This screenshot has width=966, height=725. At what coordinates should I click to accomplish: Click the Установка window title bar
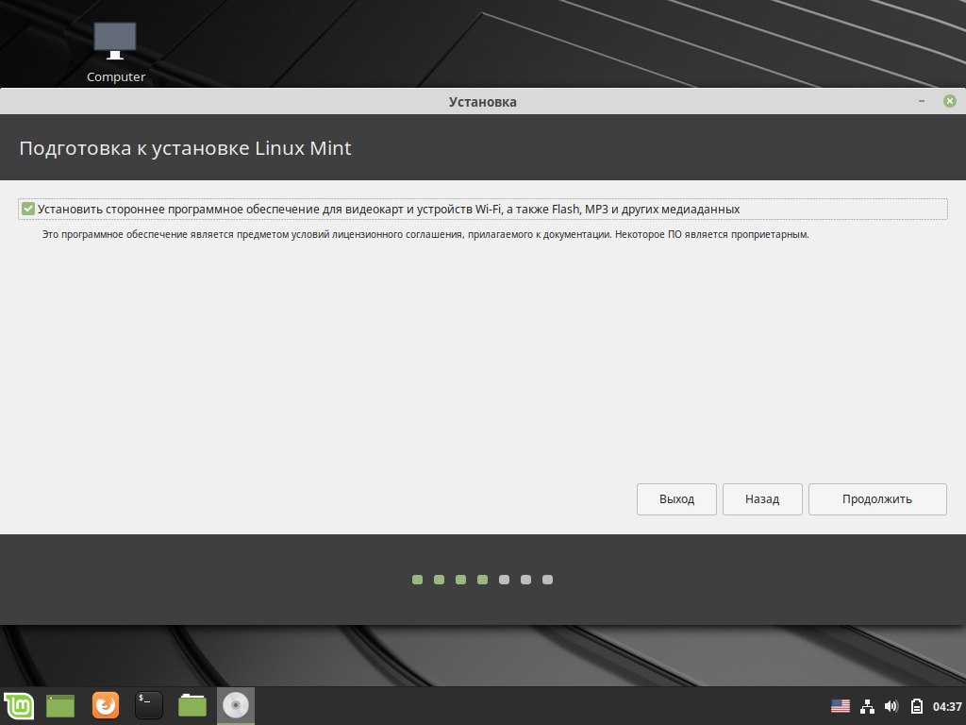(x=482, y=101)
